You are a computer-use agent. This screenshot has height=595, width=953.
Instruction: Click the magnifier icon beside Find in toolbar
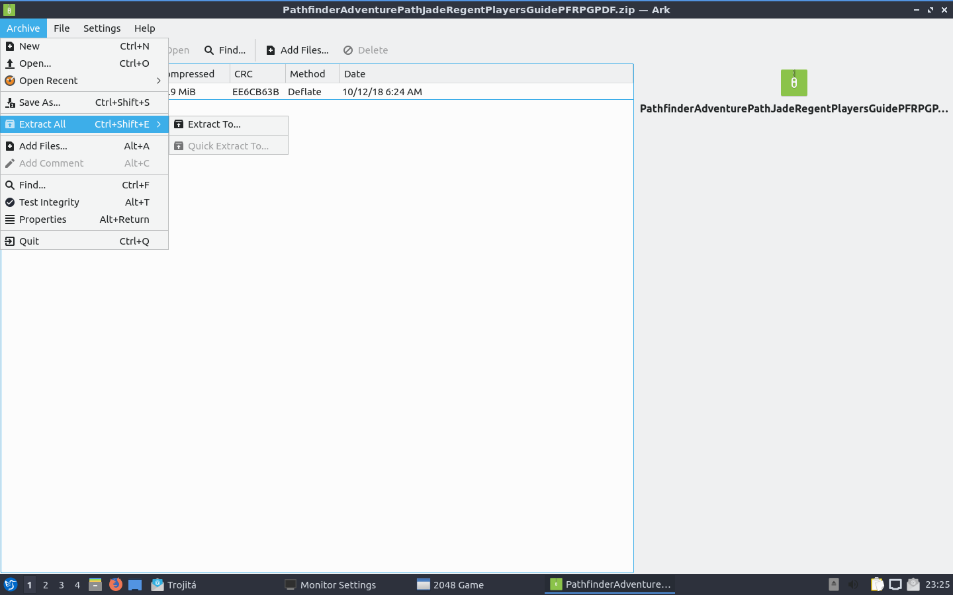click(209, 50)
